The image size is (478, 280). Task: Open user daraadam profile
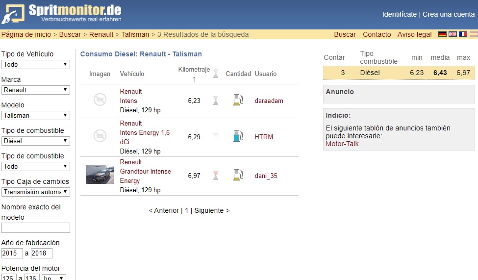coord(269,101)
